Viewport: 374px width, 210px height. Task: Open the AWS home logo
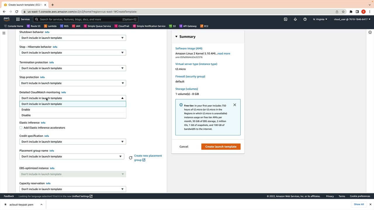tap(6, 19)
